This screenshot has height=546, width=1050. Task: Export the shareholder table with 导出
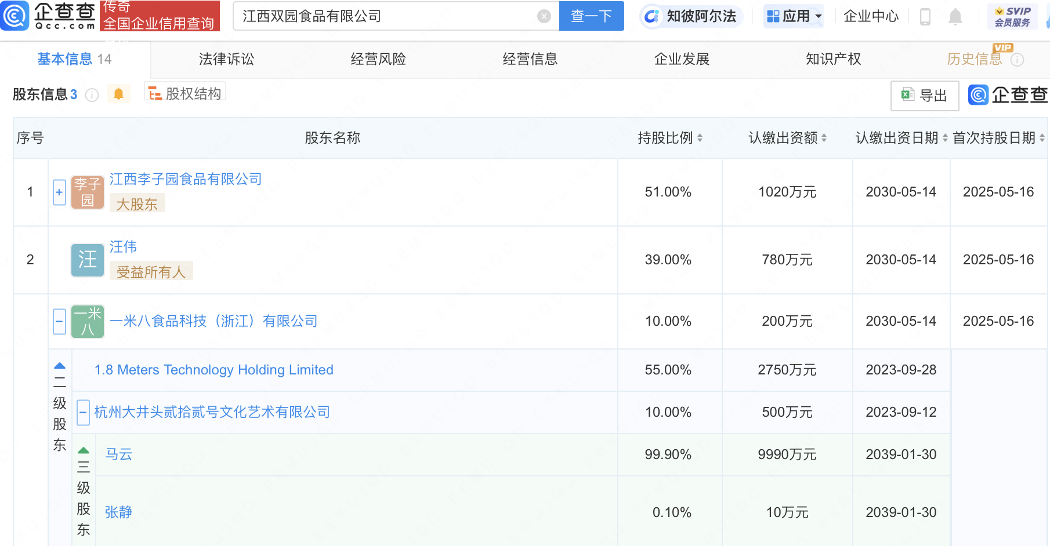tap(925, 96)
